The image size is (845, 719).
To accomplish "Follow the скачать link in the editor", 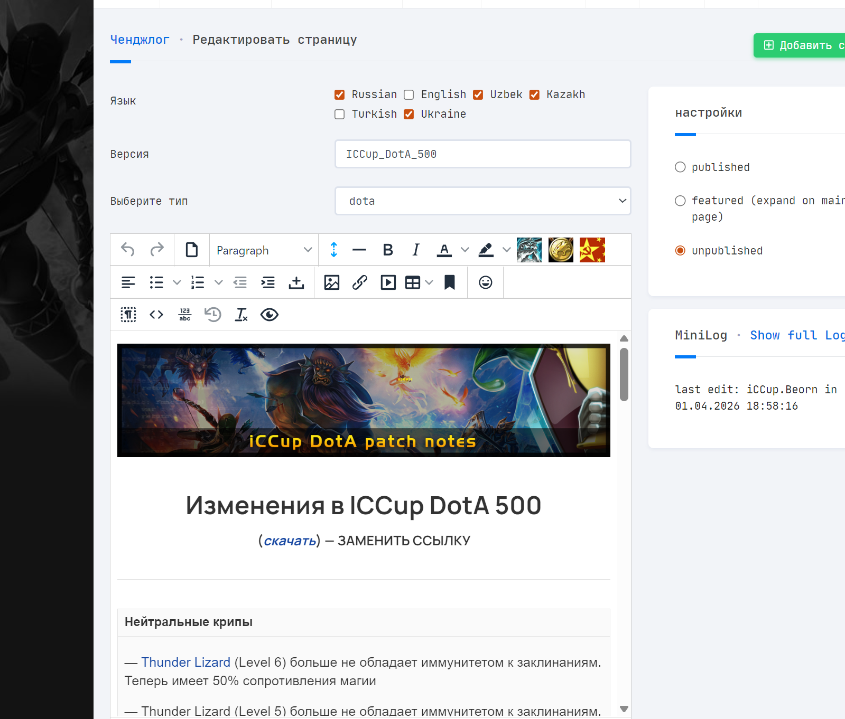I will (x=290, y=541).
